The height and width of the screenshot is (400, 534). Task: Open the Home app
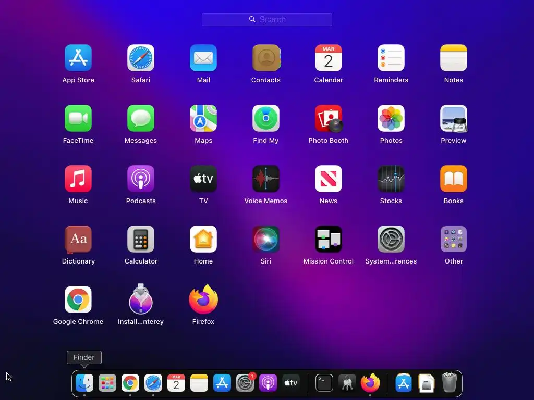203,239
